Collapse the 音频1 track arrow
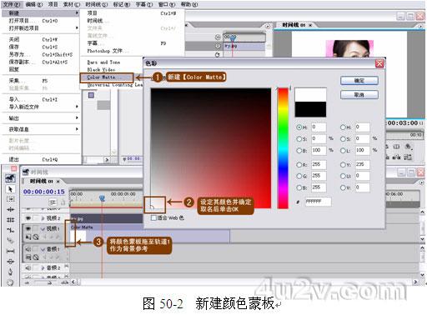The width and height of the screenshot is (427, 315). 43,249
